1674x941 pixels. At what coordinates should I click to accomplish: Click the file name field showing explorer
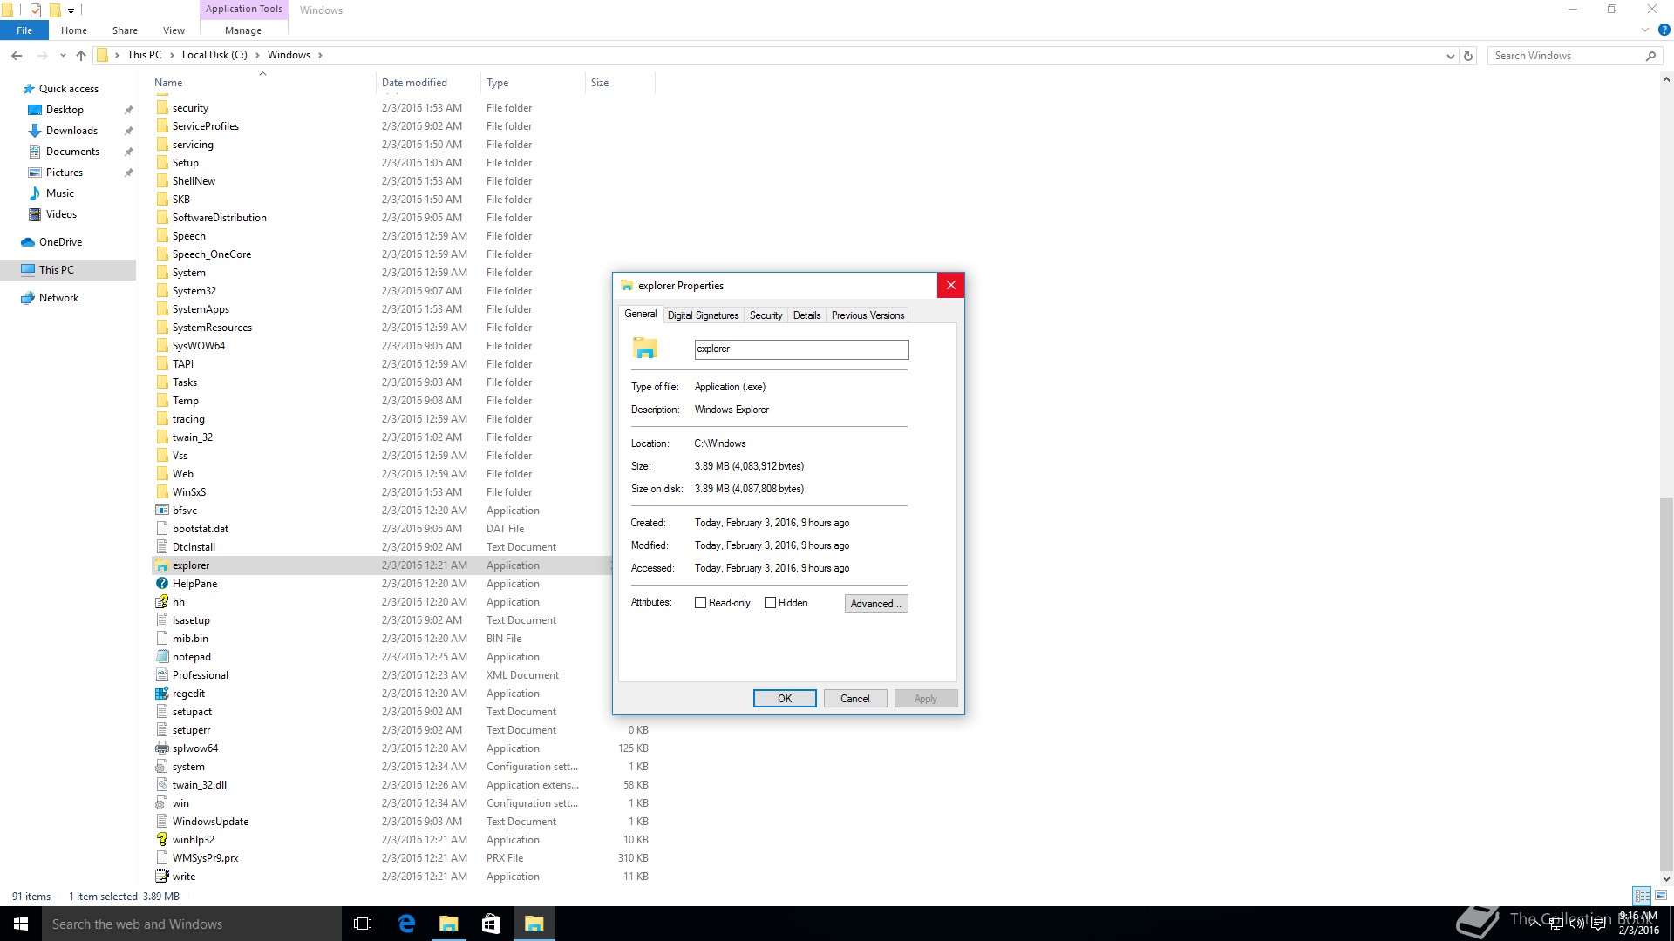(x=801, y=349)
